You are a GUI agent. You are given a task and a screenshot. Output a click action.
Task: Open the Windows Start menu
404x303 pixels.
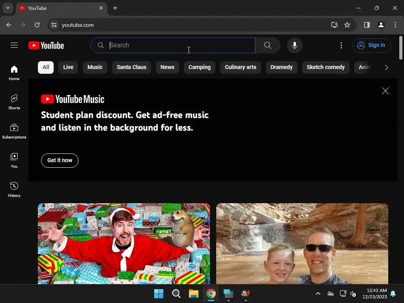(159, 294)
